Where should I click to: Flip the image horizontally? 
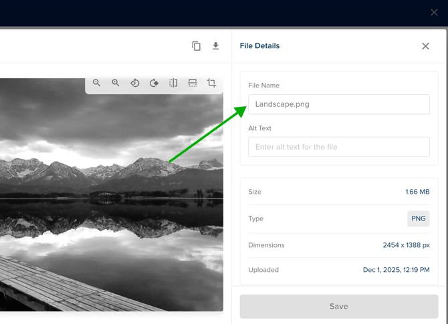pos(173,83)
